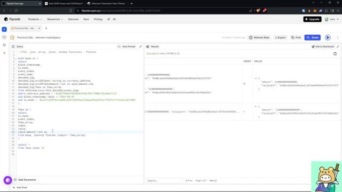Image resolution: width=342 pixels, height=192 pixels.
Task: Go back with browser back arrow
Action: coord(4,11)
